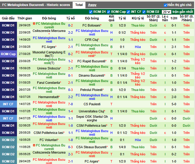195x164 pixels.
Task: Open the Farul Constanta team link
Action: [x=48, y=83]
